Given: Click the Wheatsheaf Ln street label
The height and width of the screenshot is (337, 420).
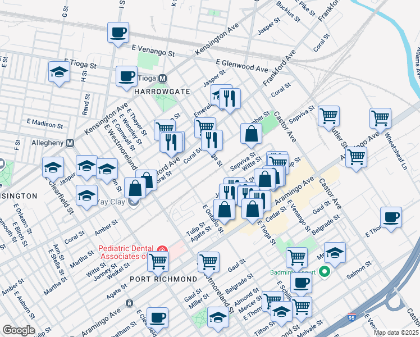Looking at the screenshot, I should pos(396,151).
